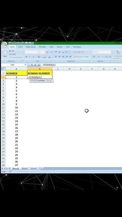
Task: Increase font size
Action: pos(48,52)
